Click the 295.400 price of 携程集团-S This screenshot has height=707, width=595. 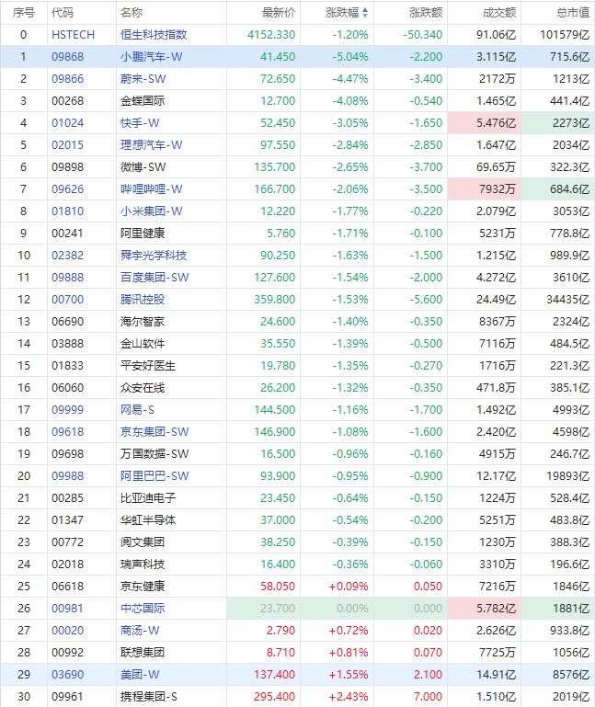274,698
